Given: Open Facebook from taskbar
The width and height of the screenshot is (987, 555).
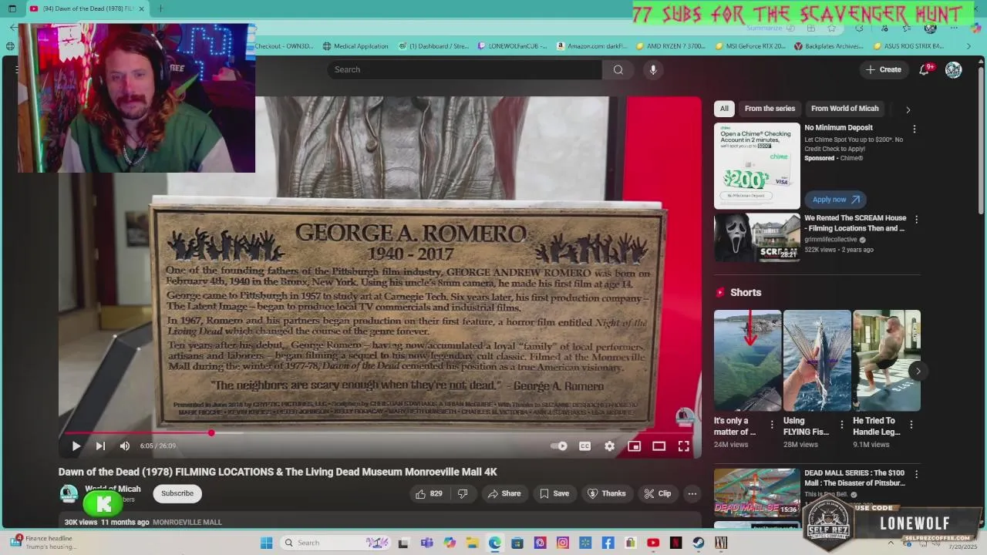Looking at the screenshot, I should click(608, 543).
